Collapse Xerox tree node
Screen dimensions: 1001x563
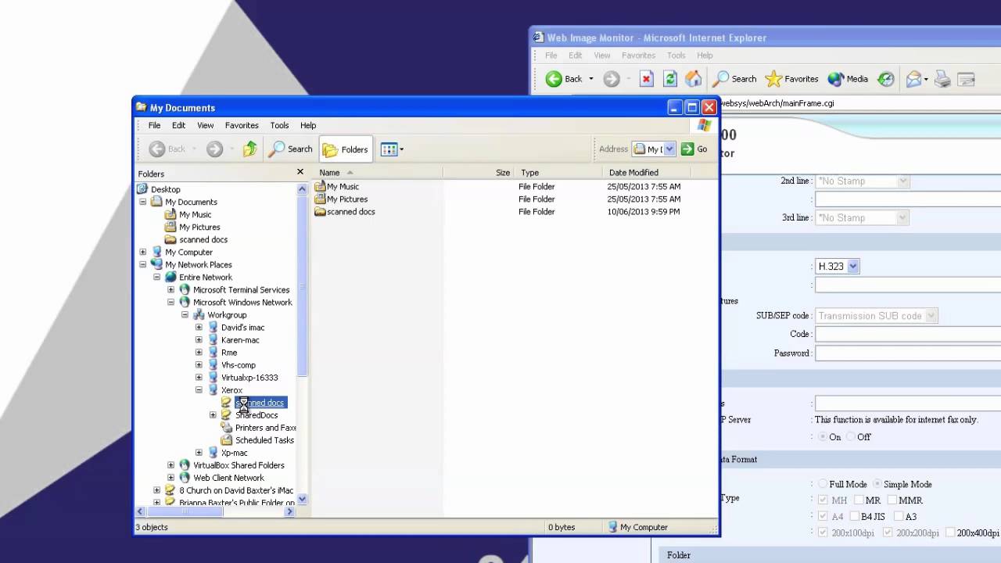coord(199,389)
